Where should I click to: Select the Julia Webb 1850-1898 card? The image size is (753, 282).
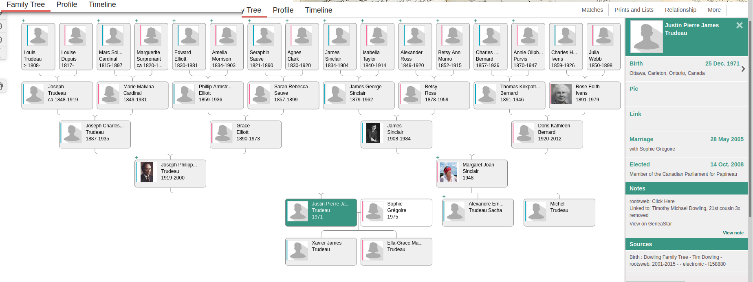pyautogui.click(x=603, y=46)
